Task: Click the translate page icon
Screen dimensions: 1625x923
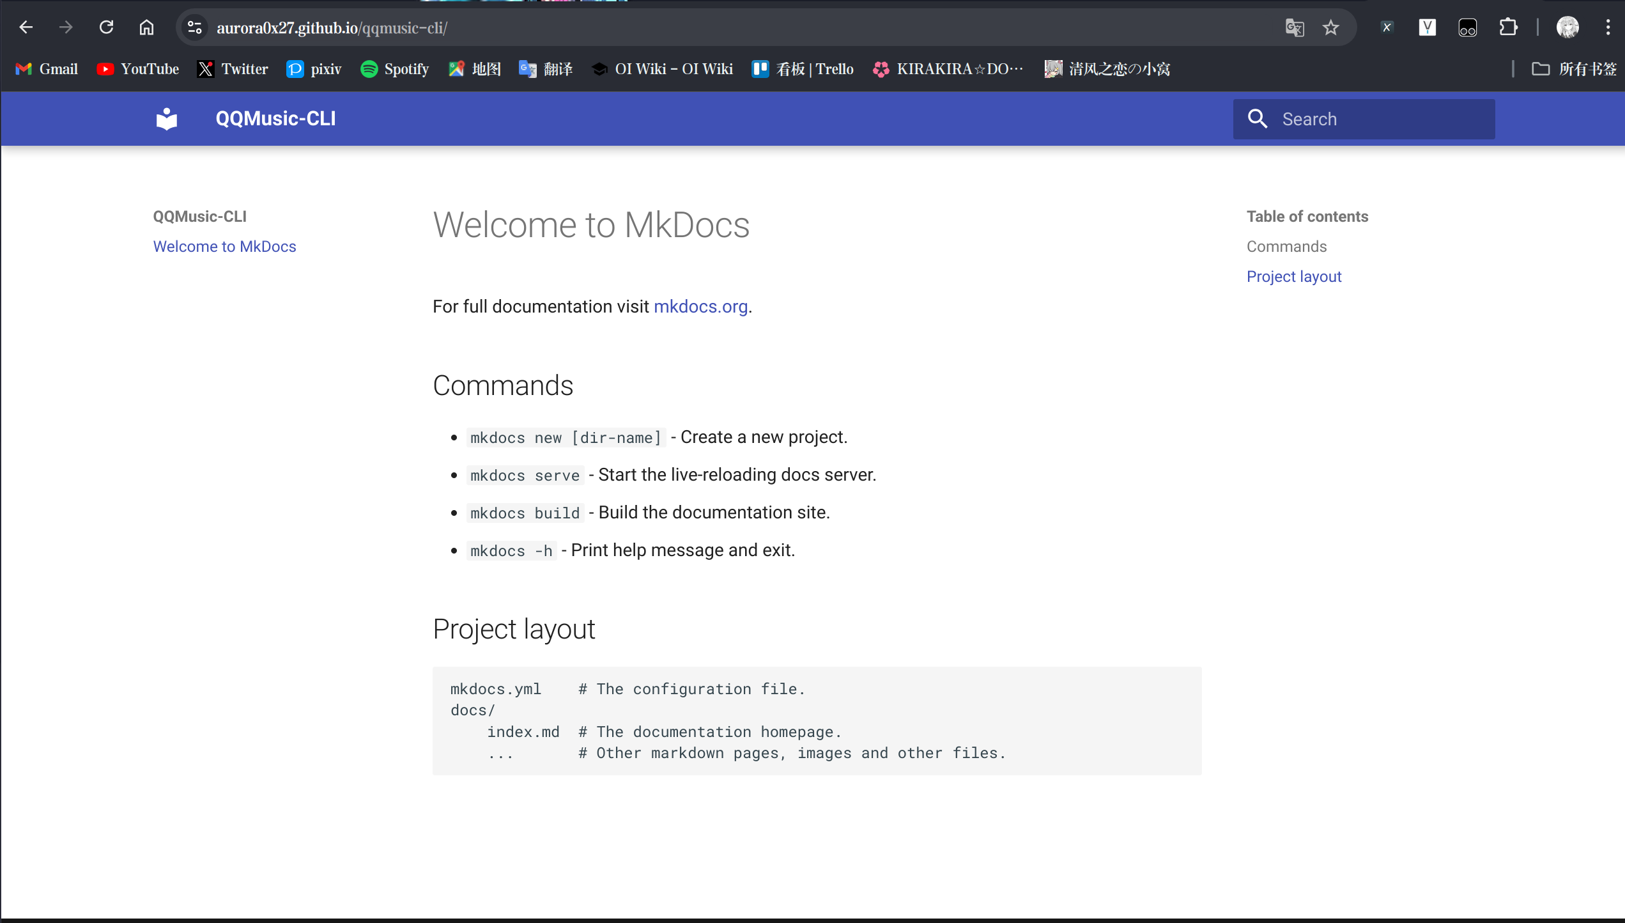Action: tap(1295, 27)
